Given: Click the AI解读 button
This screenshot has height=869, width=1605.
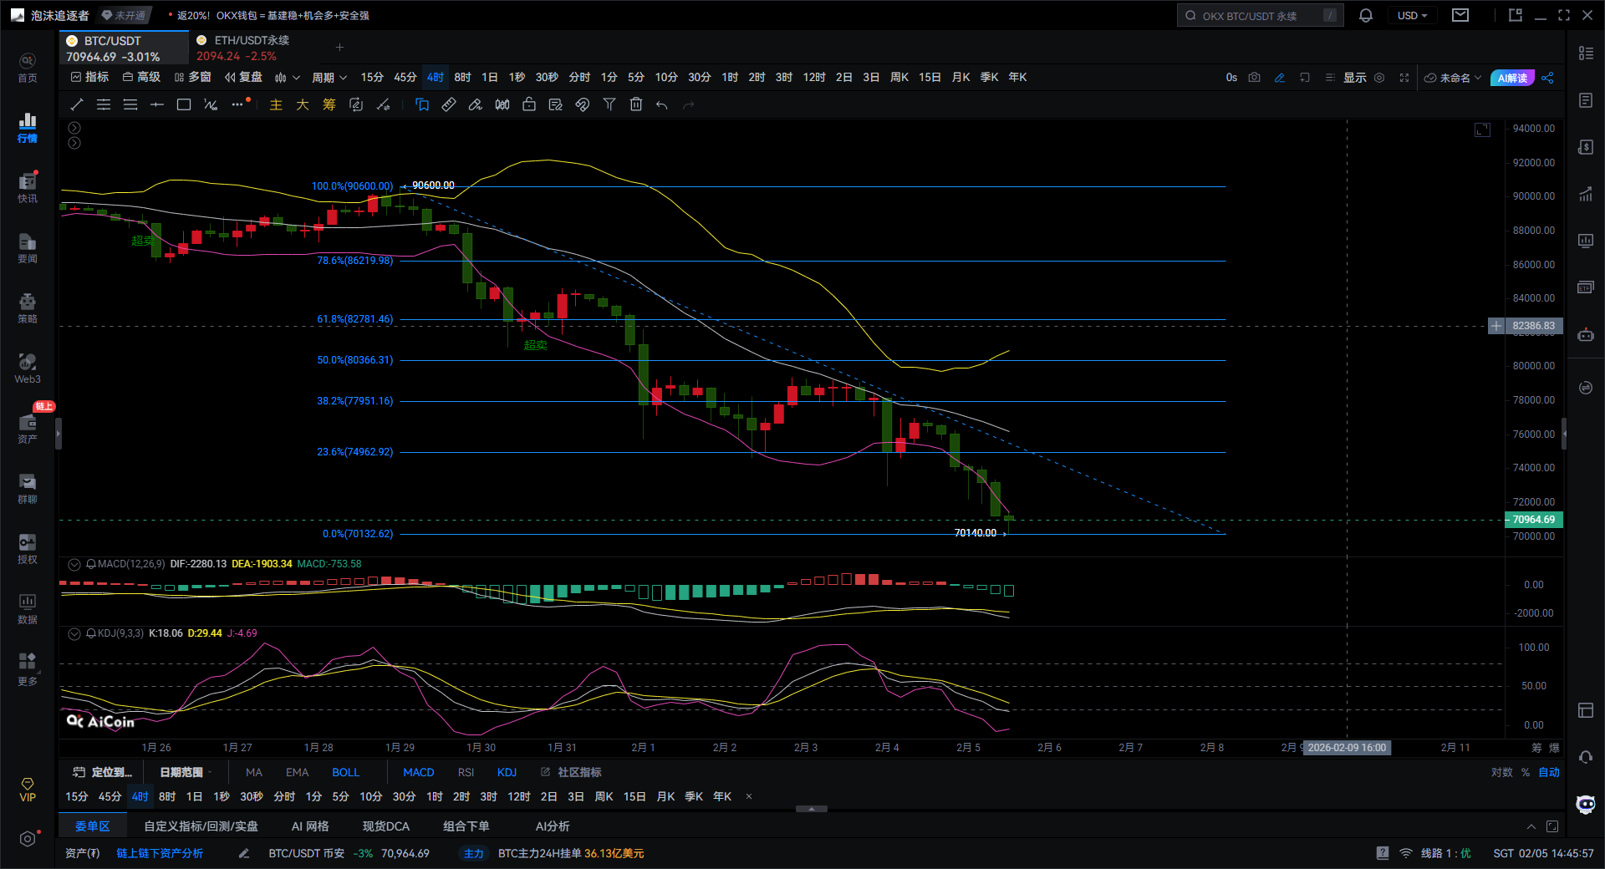Looking at the screenshot, I should click(1511, 78).
